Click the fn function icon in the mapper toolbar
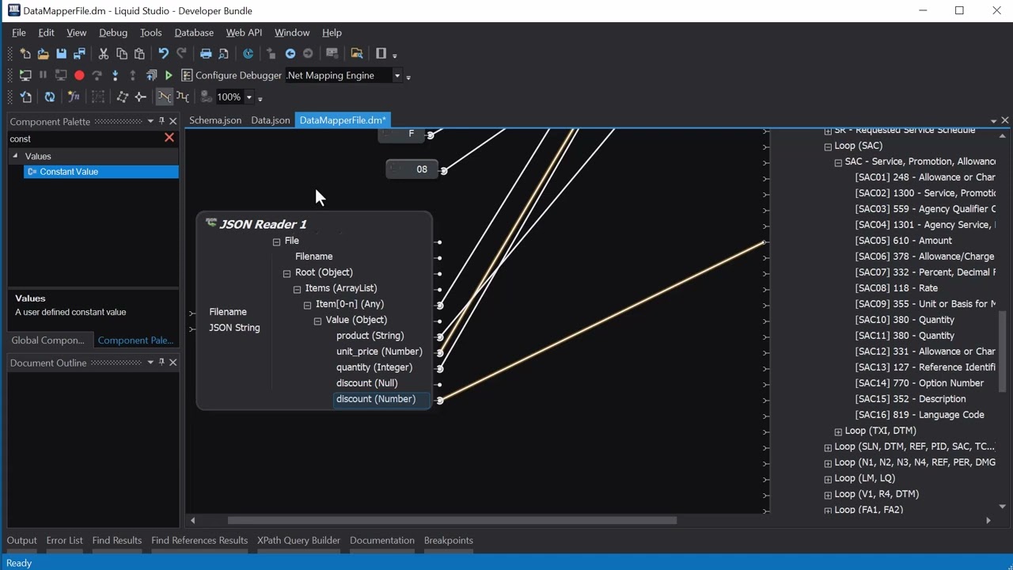Image resolution: width=1013 pixels, height=570 pixels. [74, 97]
